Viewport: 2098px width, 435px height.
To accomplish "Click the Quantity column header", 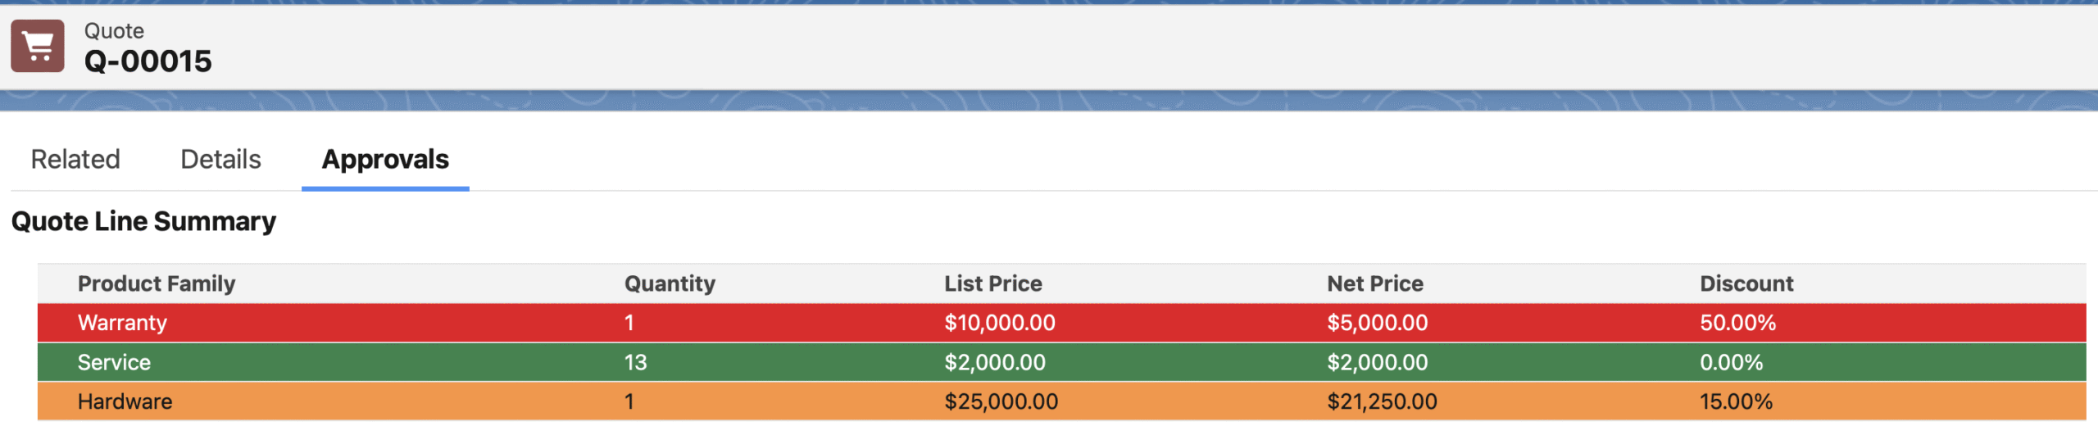I will click(x=670, y=283).
